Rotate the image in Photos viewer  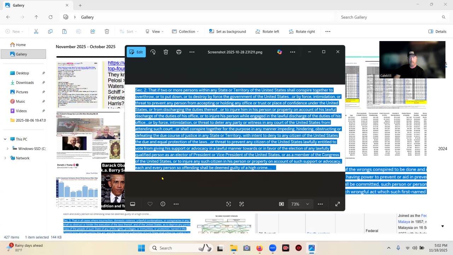[x=153, y=52]
